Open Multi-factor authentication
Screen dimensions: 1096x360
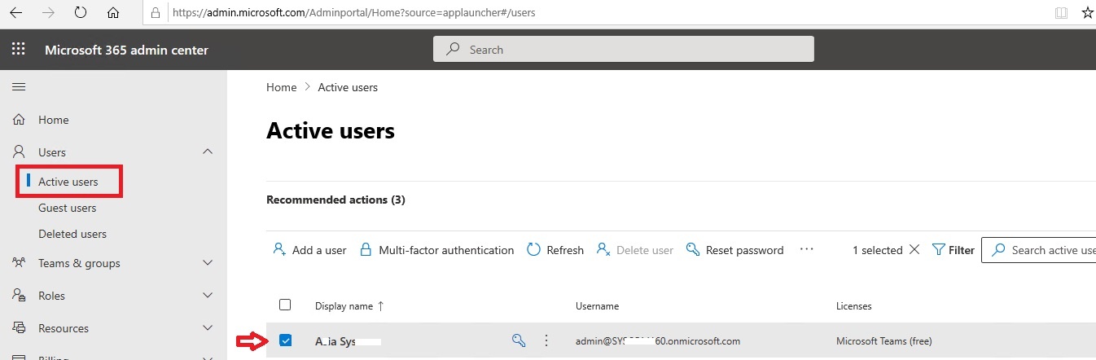tap(437, 250)
